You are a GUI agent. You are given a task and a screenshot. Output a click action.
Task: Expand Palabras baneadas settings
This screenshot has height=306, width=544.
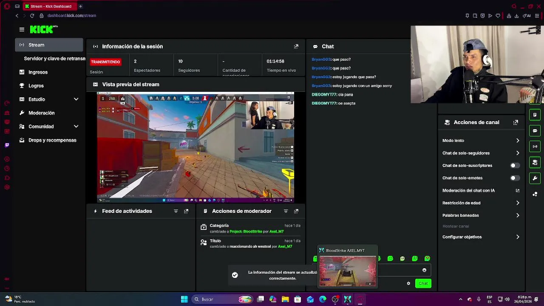point(481,215)
